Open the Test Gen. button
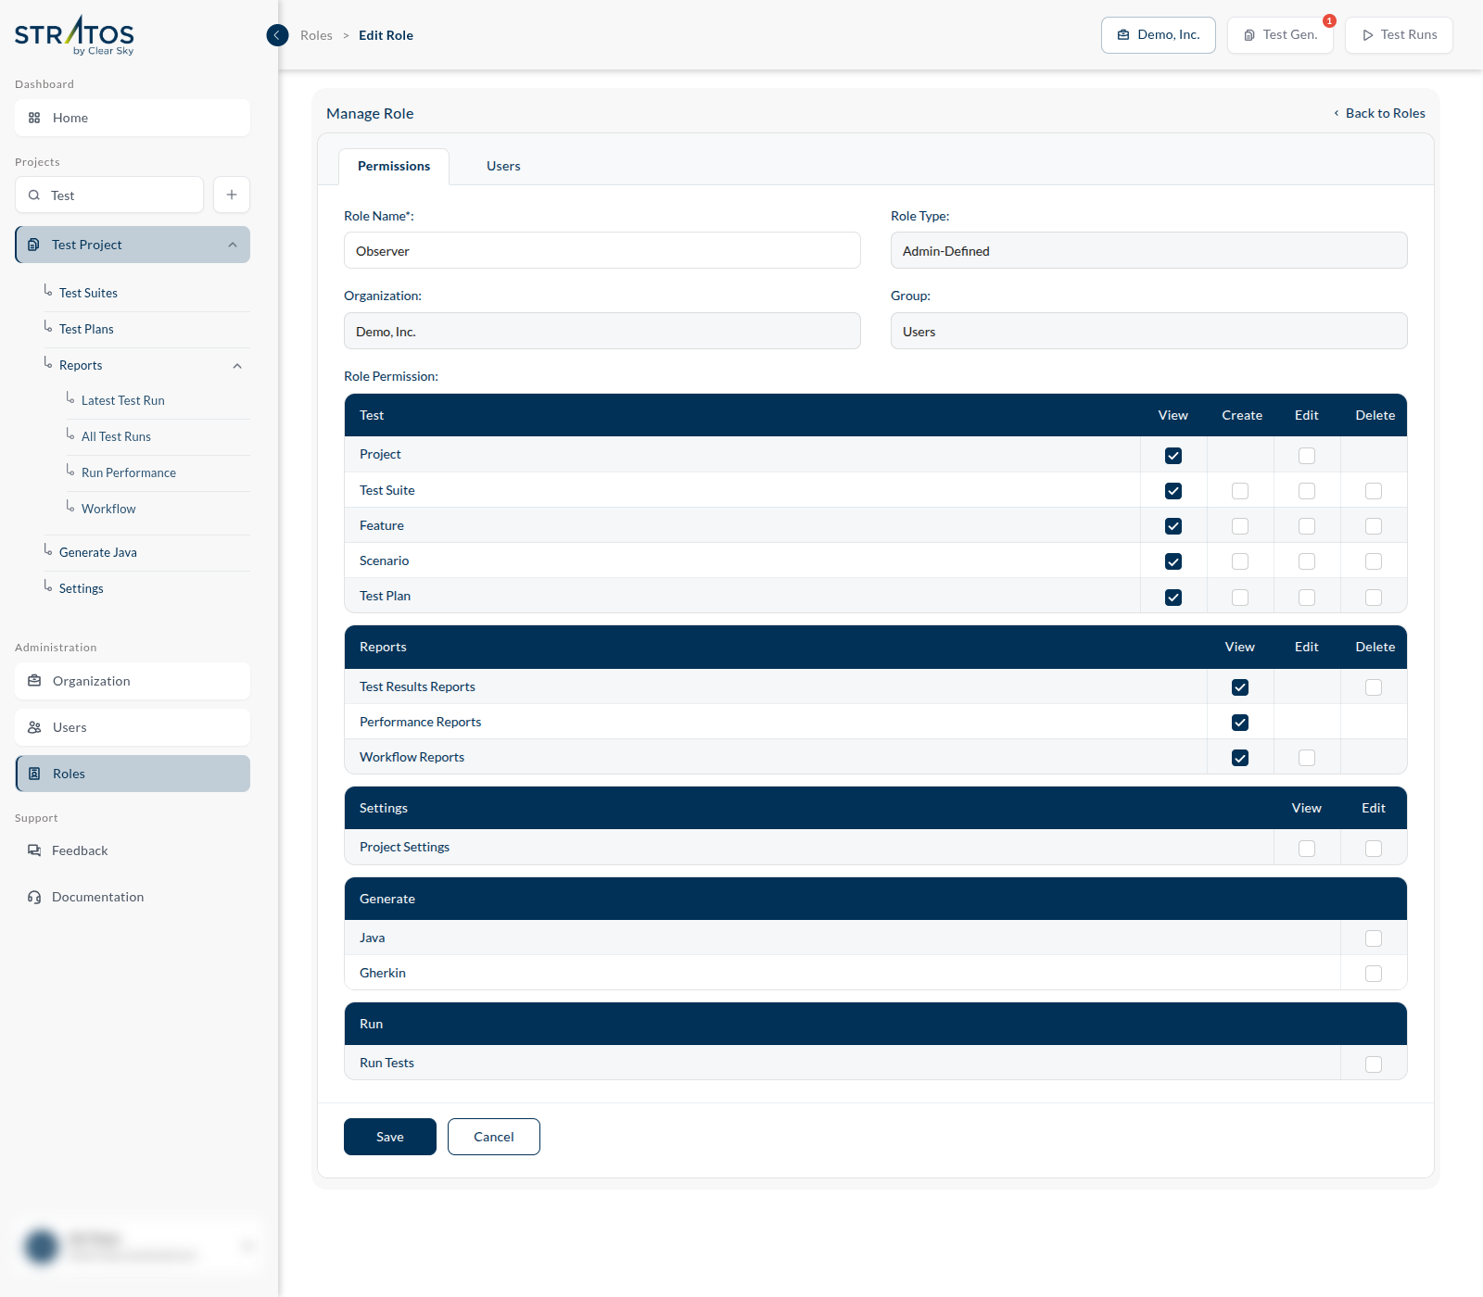The image size is (1483, 1297). pos(1280,35)
